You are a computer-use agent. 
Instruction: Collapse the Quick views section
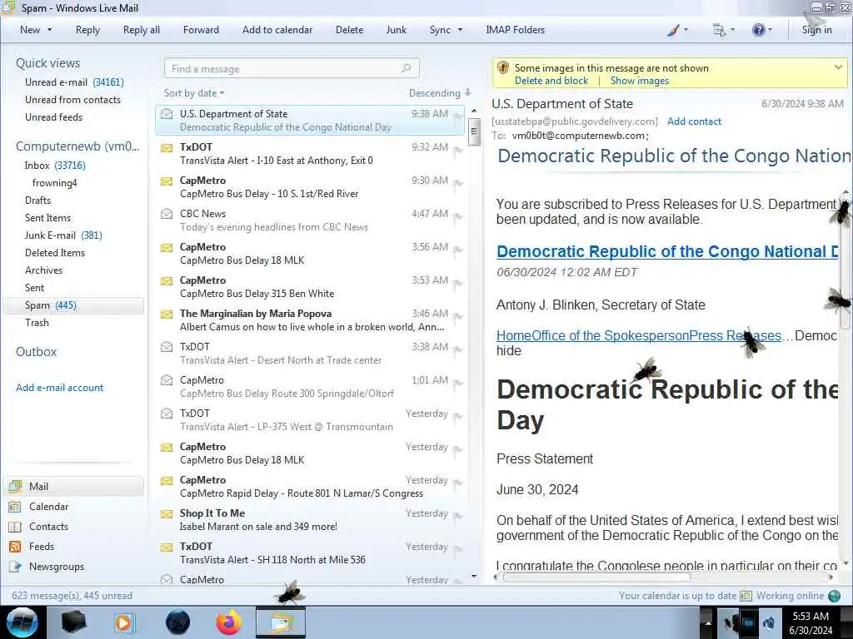click(x=47, y=63)
